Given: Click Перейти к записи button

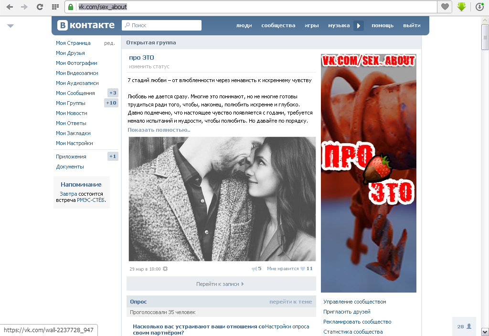Looking at the screenshot, I should (x=221, y=284).
